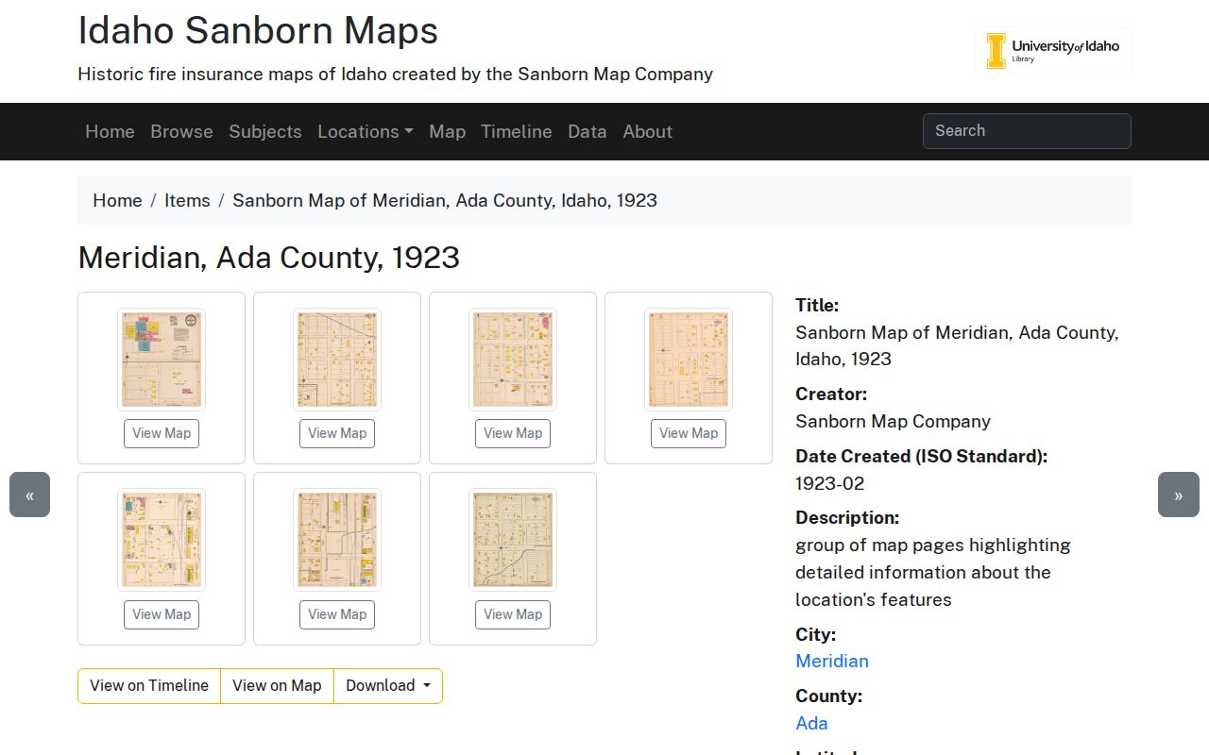Click View Map under third bottom-row thumbnail
Screen dimensions: 1209x755
click(x=513, y=614)
